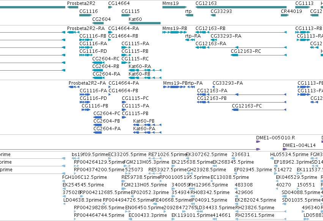323x221 pixels.
Task: Click the Kat60 gene label
Action: (x=135, y=19)
